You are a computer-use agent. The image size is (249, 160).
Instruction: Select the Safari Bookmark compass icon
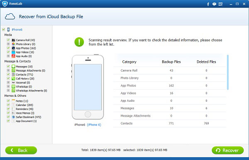click(14, 117)
